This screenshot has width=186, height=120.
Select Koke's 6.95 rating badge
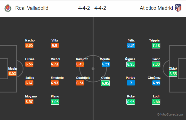click(x=131, y=102)
